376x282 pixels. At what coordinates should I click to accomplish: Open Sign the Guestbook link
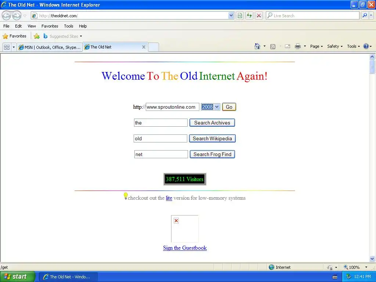click(x=185, y=248)
